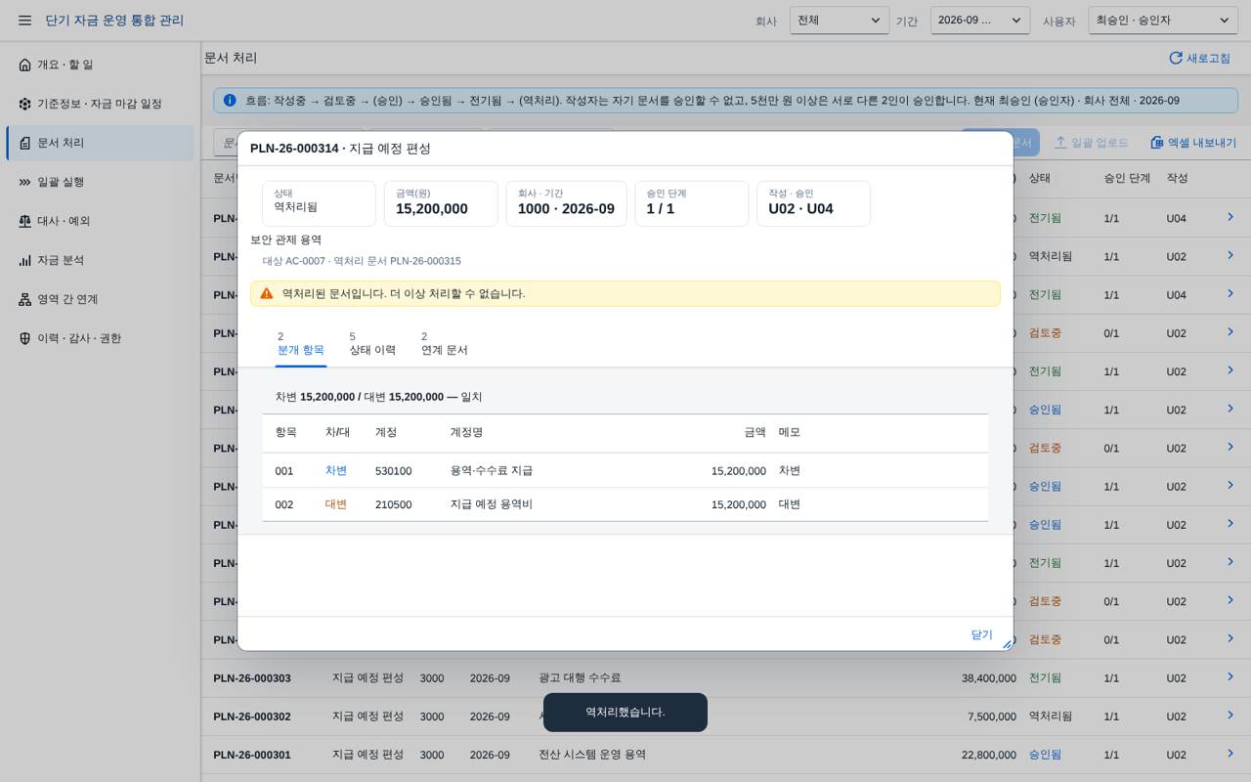Toggle the hamburger navigation menu

(x=24, y=21)
